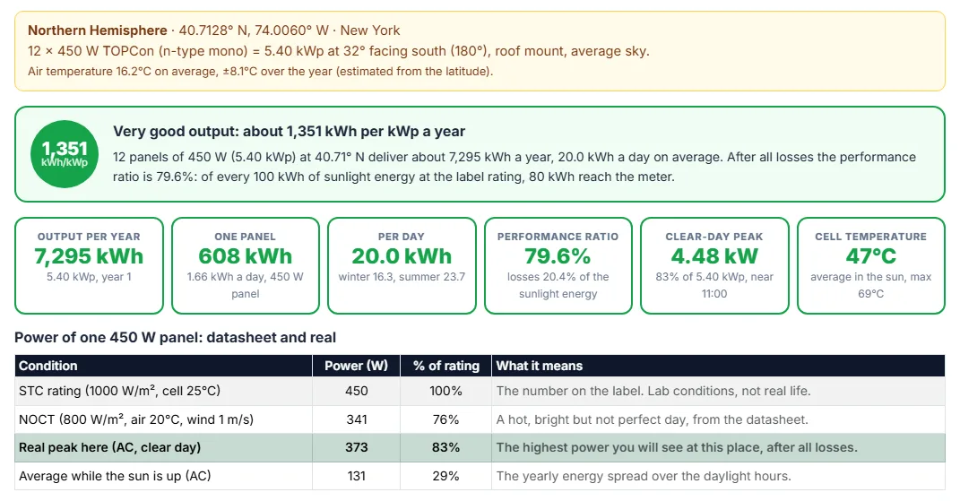Click the 'Clear-day peak' 4.48 kW card

714,265
